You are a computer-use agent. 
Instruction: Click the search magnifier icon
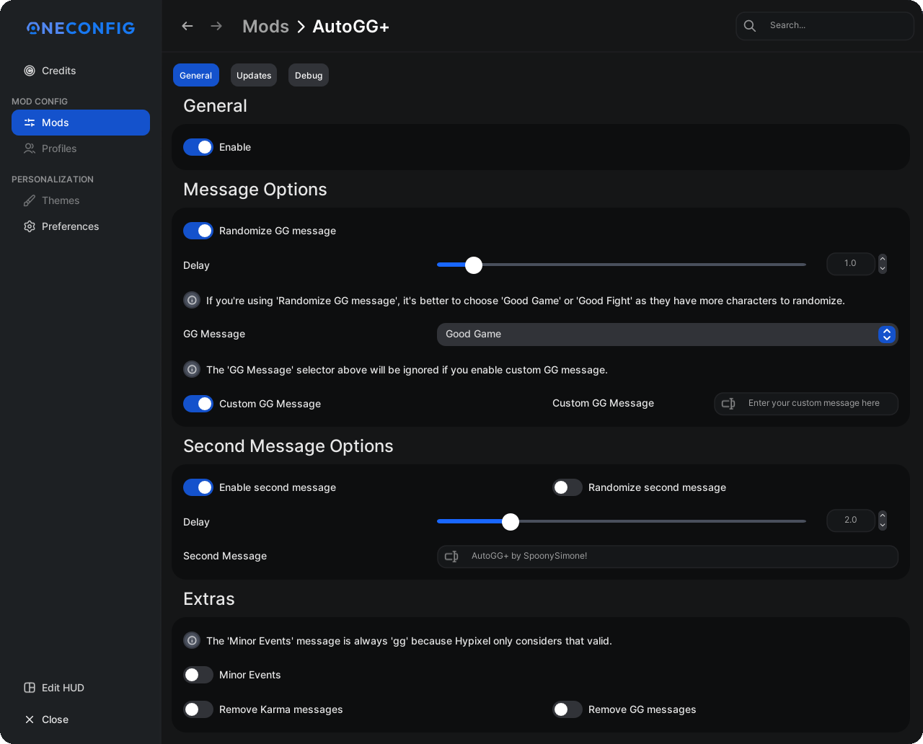750,26
